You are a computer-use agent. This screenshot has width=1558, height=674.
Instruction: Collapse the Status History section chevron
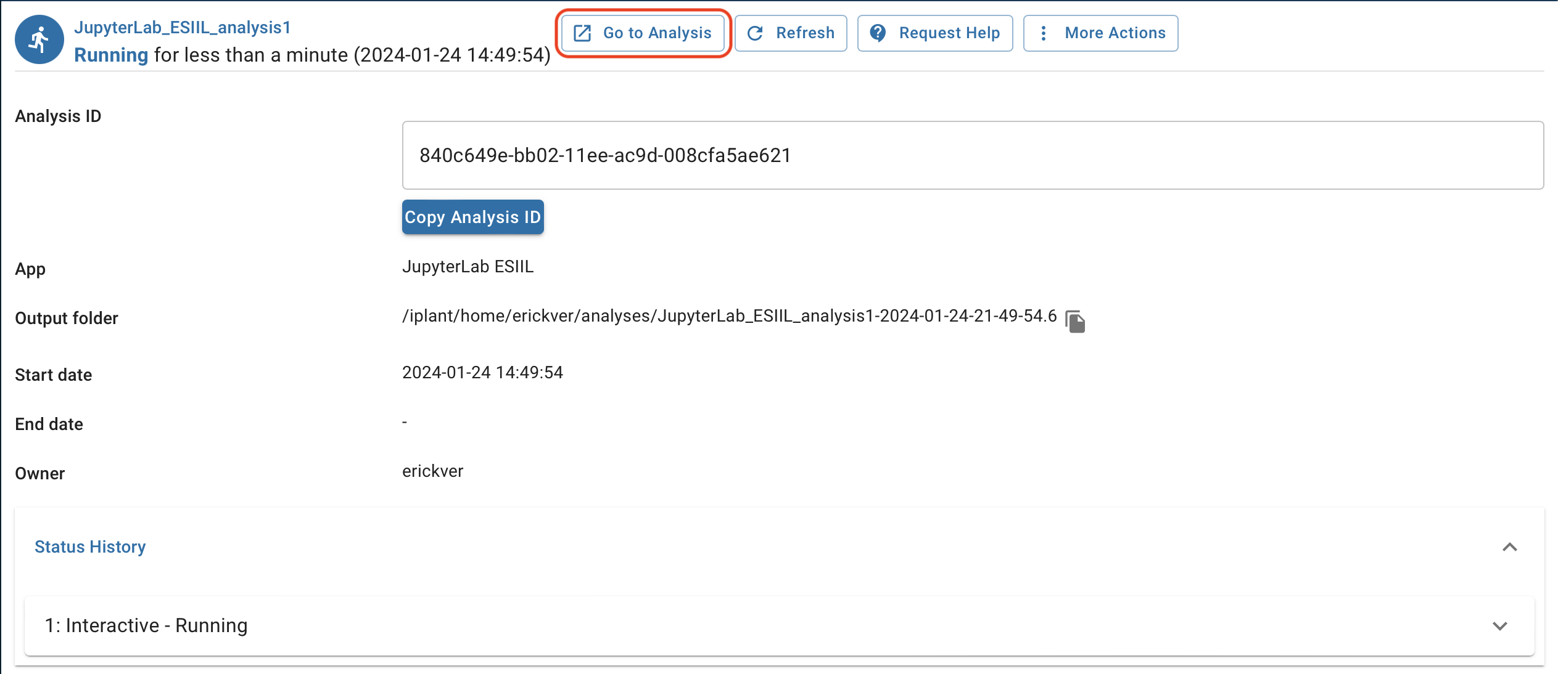(1509, 547)
